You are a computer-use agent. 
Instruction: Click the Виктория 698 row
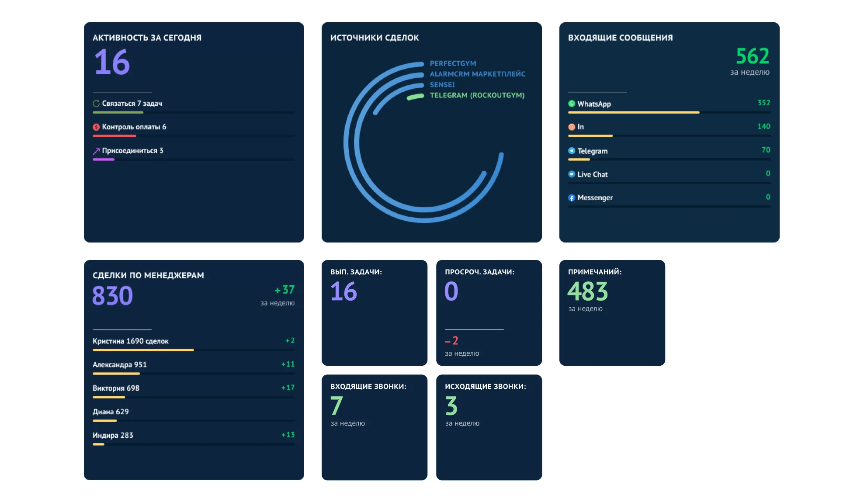(116, 388)
